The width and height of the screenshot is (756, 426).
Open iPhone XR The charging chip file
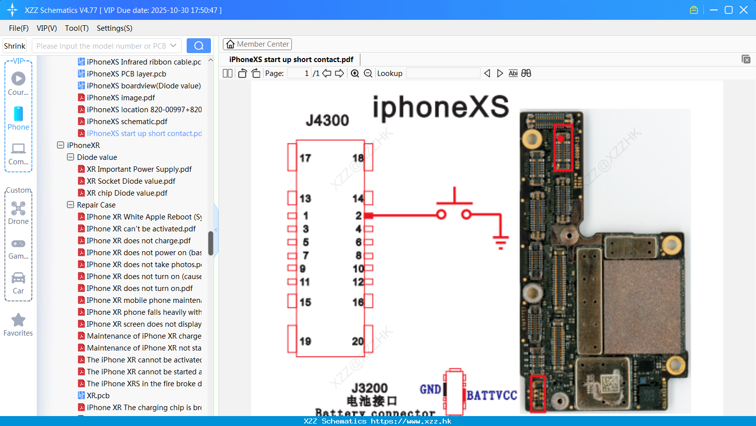139,408
